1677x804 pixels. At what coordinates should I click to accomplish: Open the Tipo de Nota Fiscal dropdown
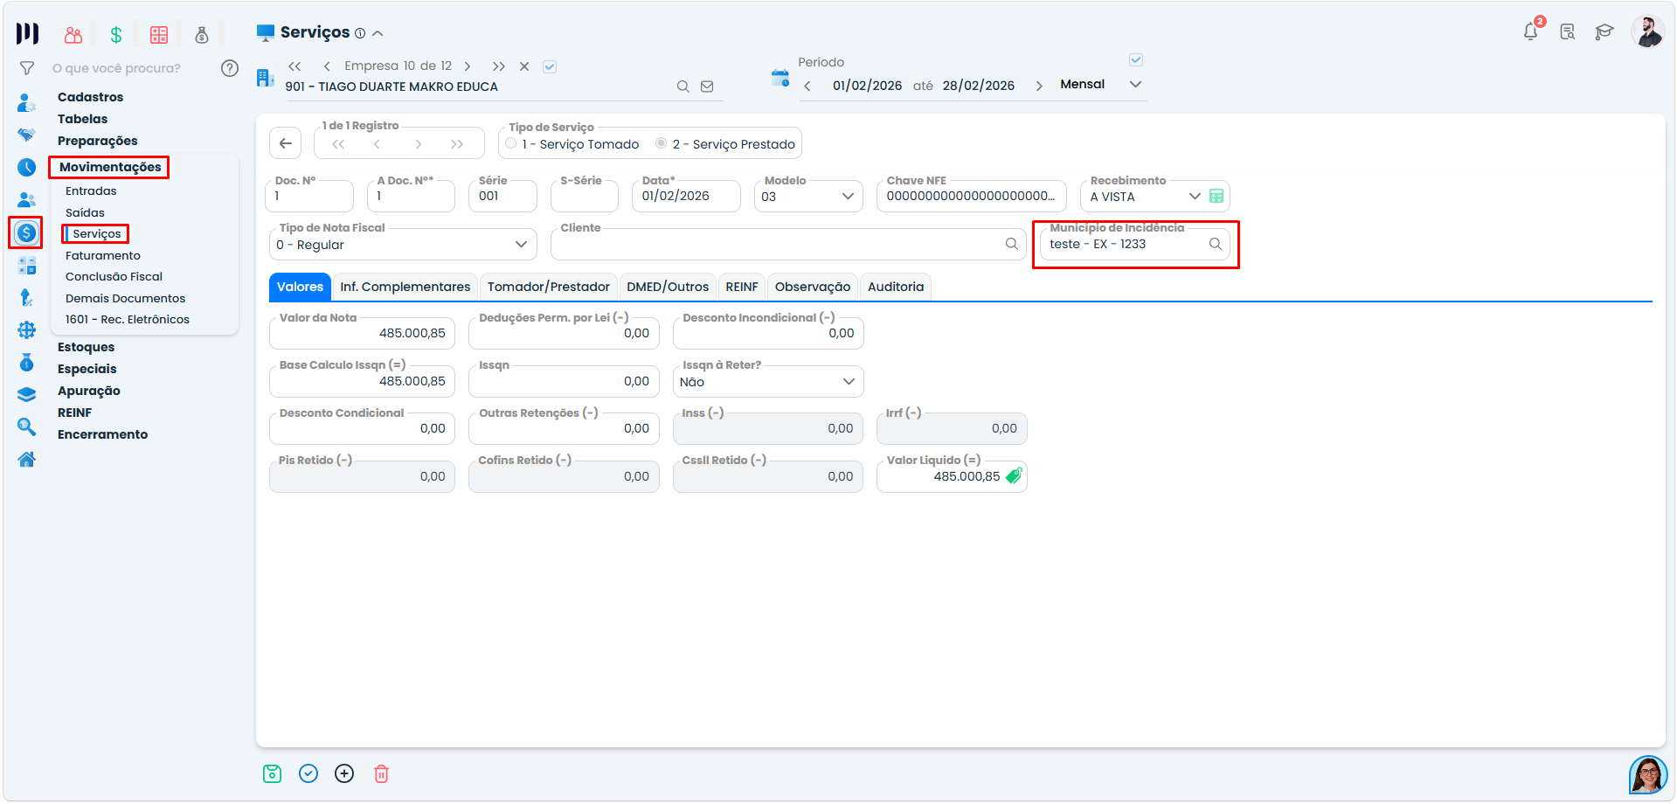tap(403, 245)
